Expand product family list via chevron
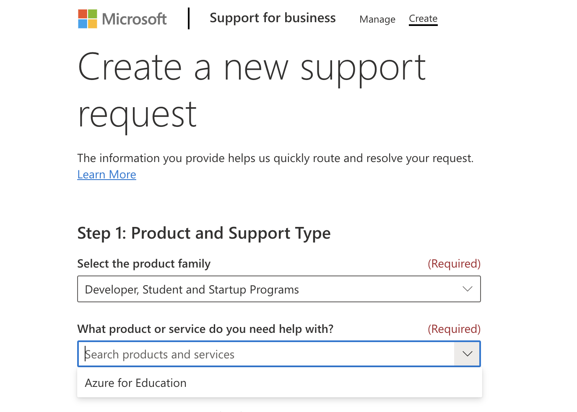 [467, 289]
